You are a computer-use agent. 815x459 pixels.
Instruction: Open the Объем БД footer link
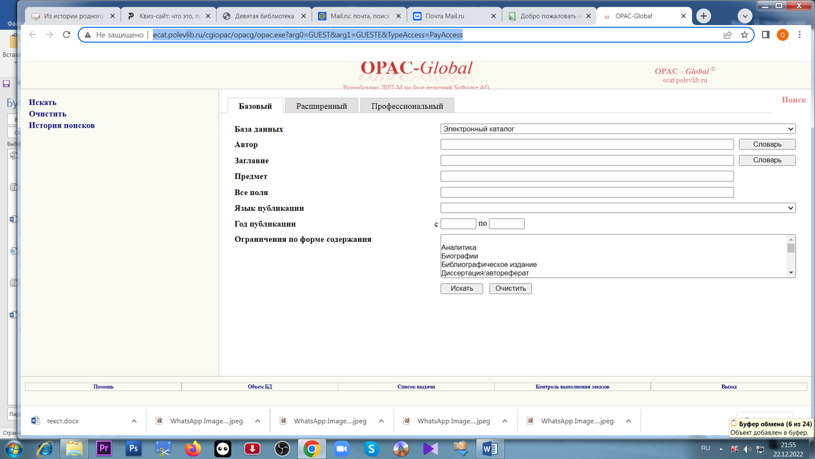pos(260,387)
